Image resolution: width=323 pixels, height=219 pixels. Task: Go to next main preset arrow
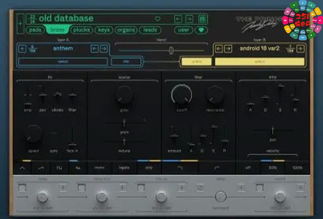tap(190, 19)
